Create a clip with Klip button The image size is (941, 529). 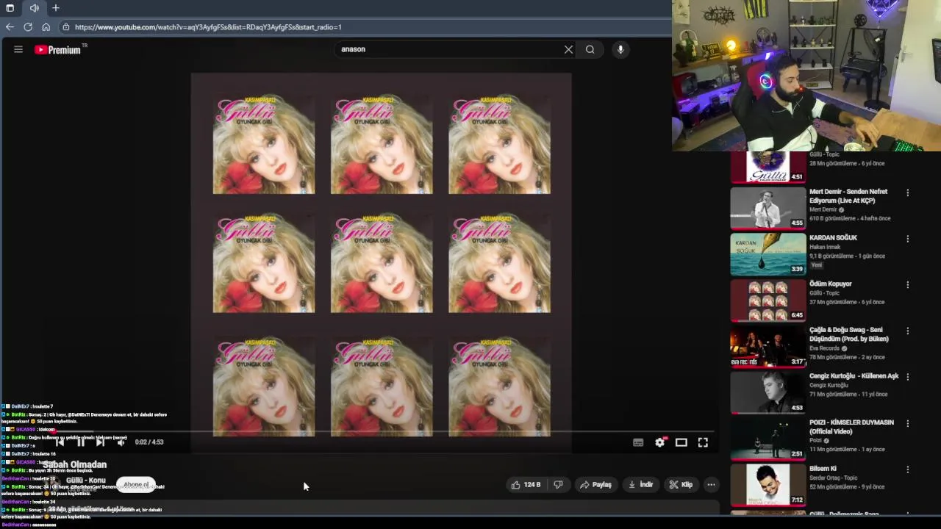[681, 485]
